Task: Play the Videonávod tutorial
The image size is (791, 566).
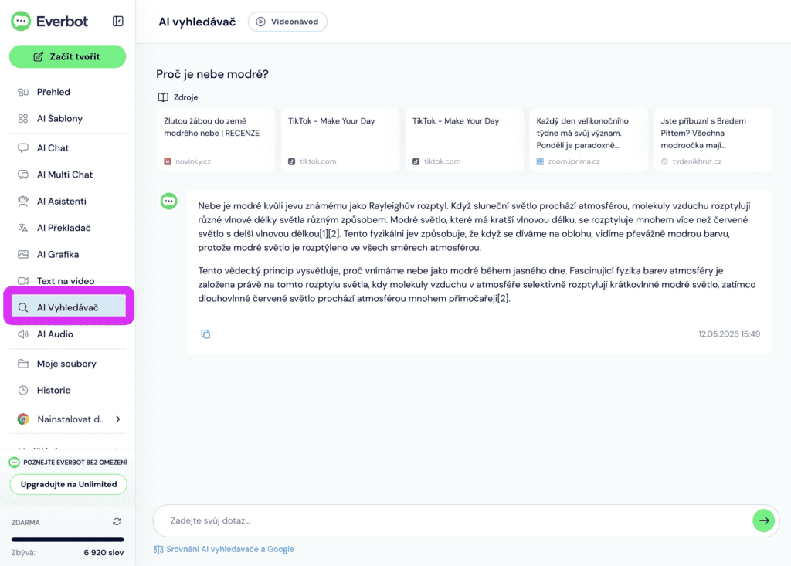Action: tap(287, 22)
